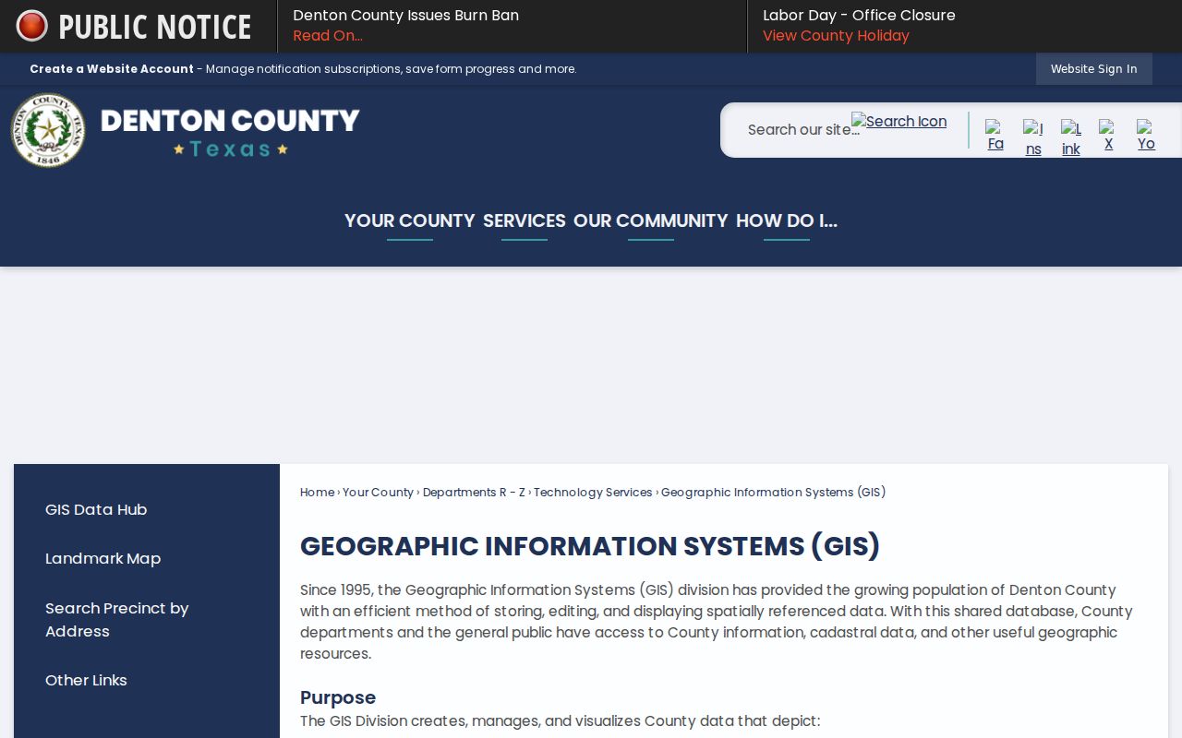Click the Denton County Texas wordmark
The height and width of the screenshot is (738, 1182).
coord(230,132)
